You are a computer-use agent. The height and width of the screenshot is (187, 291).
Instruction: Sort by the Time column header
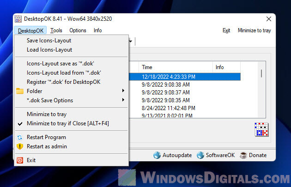(x=176, y=67)
